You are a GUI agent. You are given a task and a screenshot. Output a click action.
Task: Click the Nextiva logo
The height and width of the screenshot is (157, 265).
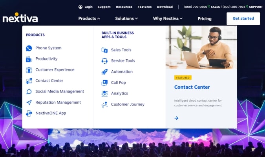click(x=20, y=17)
